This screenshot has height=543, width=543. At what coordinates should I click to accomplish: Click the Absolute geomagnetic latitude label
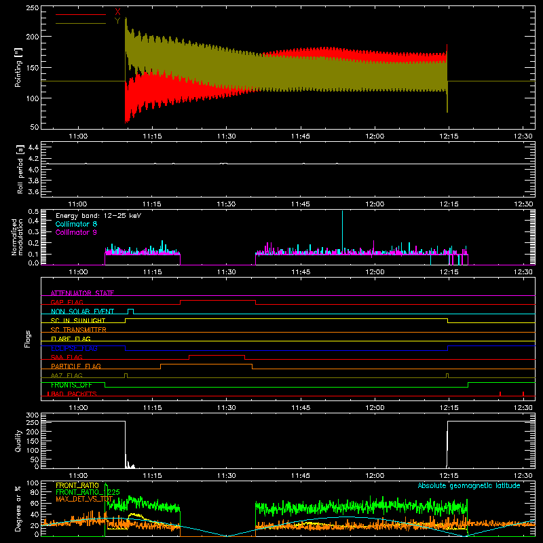pyautogui.click(x=469, y=485)
